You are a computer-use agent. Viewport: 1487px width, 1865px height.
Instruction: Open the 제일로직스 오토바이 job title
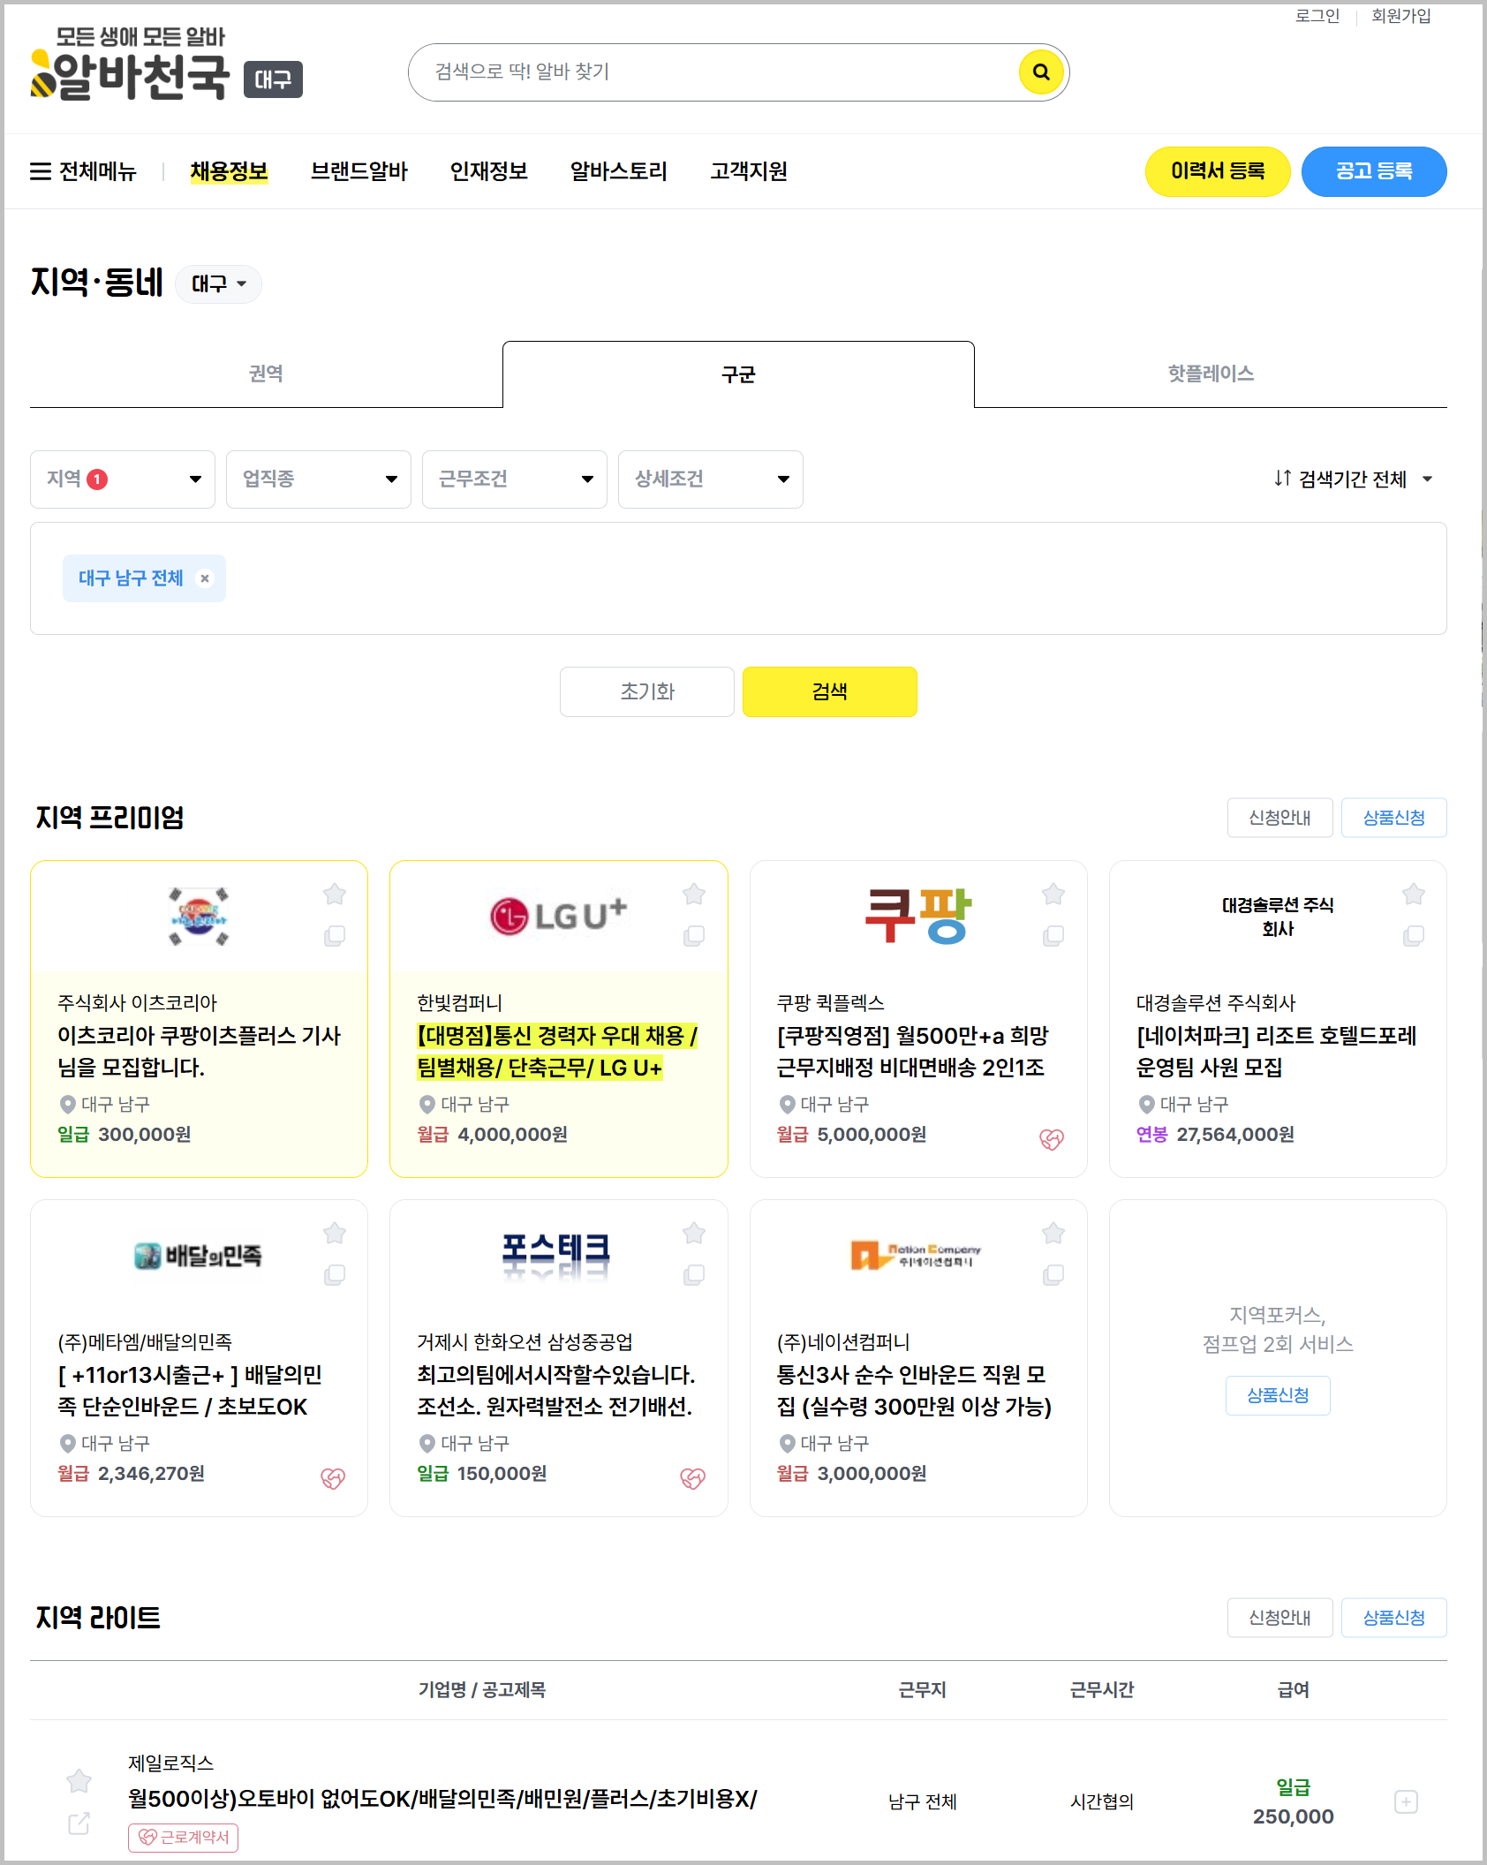[442, 1799]
